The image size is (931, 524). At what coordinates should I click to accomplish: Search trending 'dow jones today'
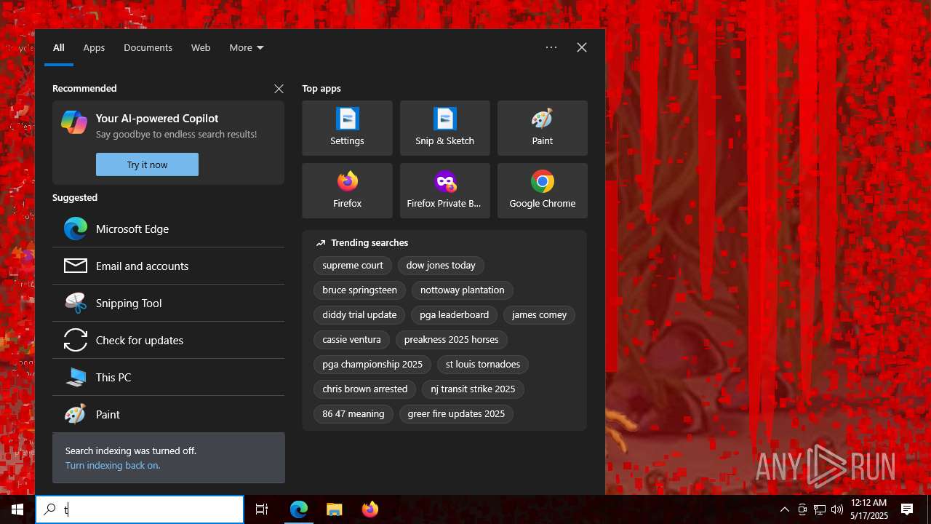[x=441, y=266]
